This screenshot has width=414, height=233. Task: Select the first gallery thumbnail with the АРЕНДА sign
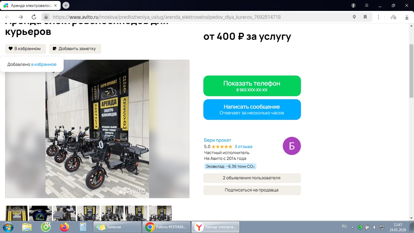pyautogui.click(x=17, y=213)
